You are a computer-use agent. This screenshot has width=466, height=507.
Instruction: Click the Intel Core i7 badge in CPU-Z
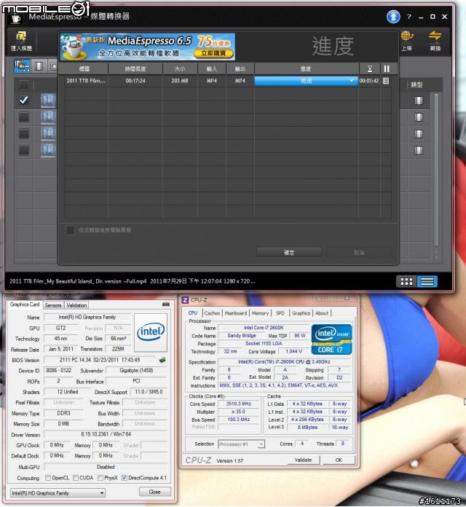(x=331, y=339)
